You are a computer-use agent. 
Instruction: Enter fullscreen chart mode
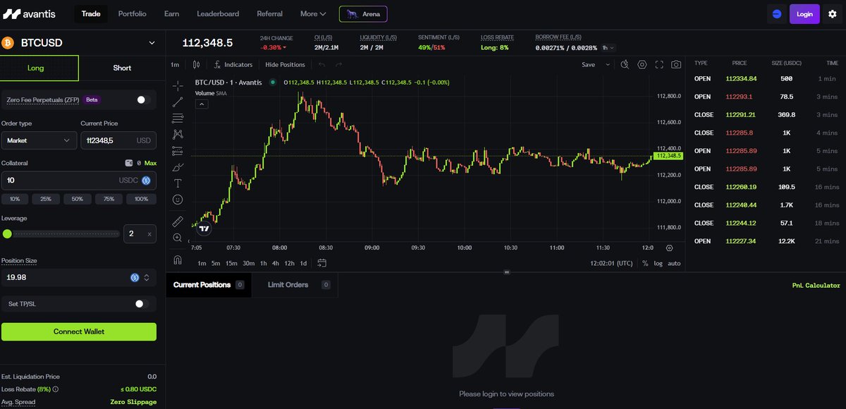tap(659, 64)
